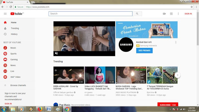Screen dimensions: 199x112
Task: Open the hamburger guide menu
Action: pyautogui.click(x=5, y=14)
